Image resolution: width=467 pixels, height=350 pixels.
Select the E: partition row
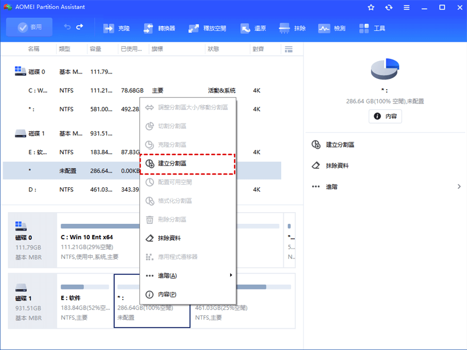pos(142,152)
